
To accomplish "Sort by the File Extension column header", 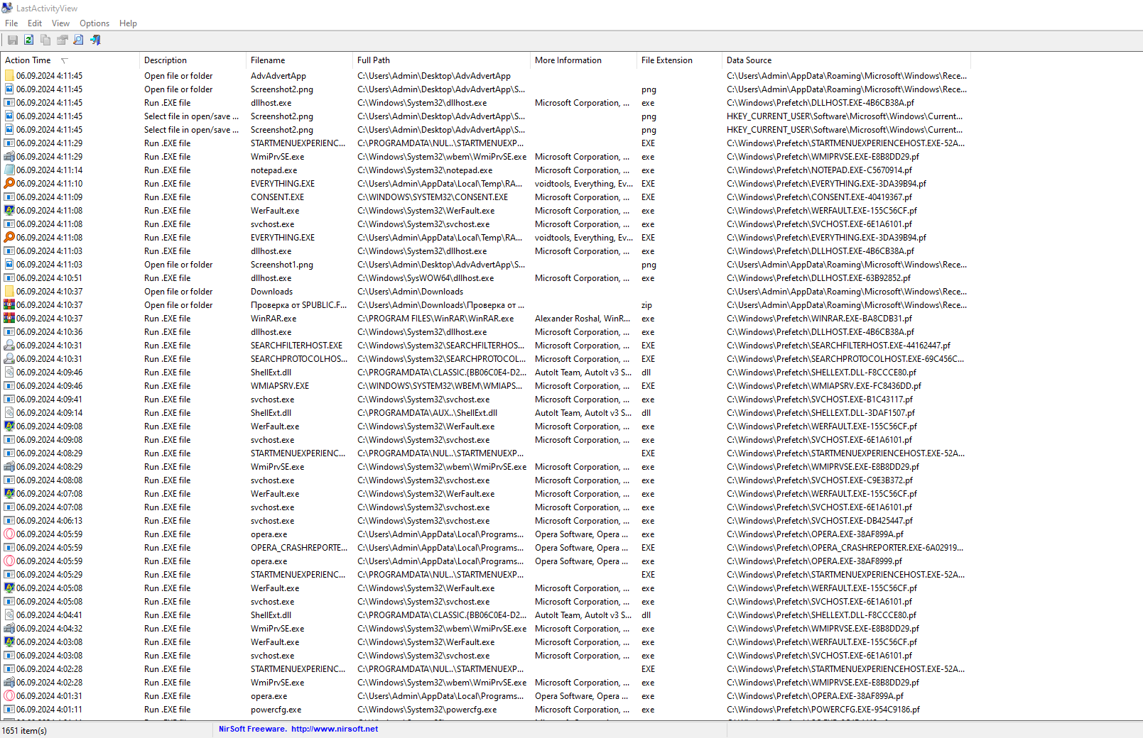I will click(679, 60).
